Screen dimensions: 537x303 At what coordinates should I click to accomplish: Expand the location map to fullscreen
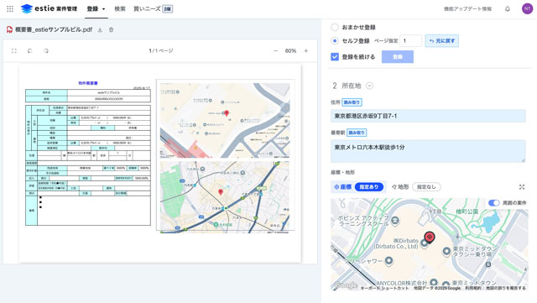(522, 187)
